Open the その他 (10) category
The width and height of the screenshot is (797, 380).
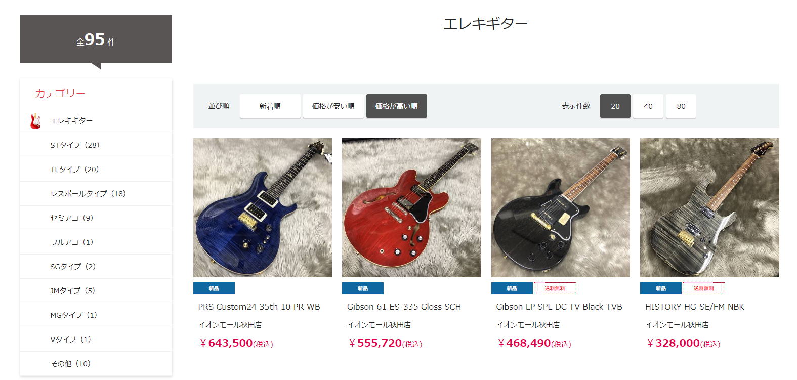pyautogui.click(x=96, y=364)
